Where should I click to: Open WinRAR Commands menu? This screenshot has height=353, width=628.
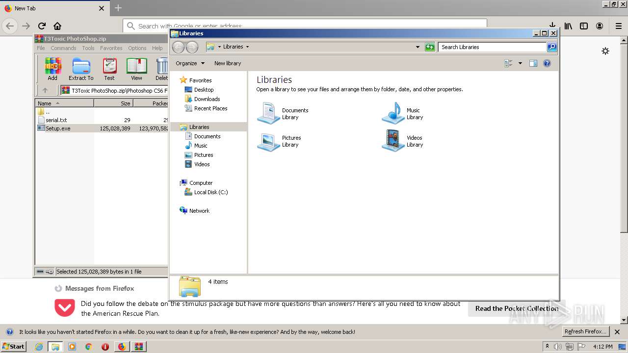pyautogui.click(x=63, y=48)
